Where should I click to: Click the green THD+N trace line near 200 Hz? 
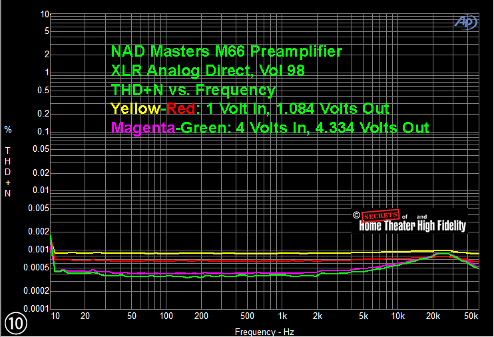click(x=201, y=278)
